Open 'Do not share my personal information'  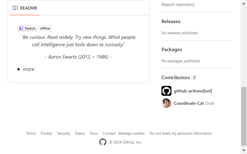tap(181, 133)
